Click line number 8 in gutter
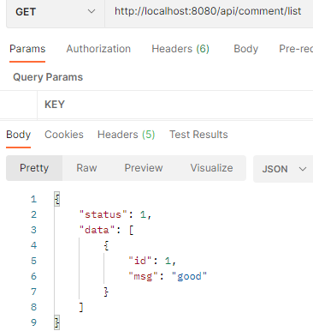The image size is (313, 331). (33, 307)
